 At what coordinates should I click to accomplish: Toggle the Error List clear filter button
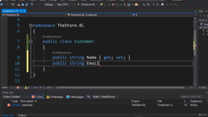coord(88,97)
